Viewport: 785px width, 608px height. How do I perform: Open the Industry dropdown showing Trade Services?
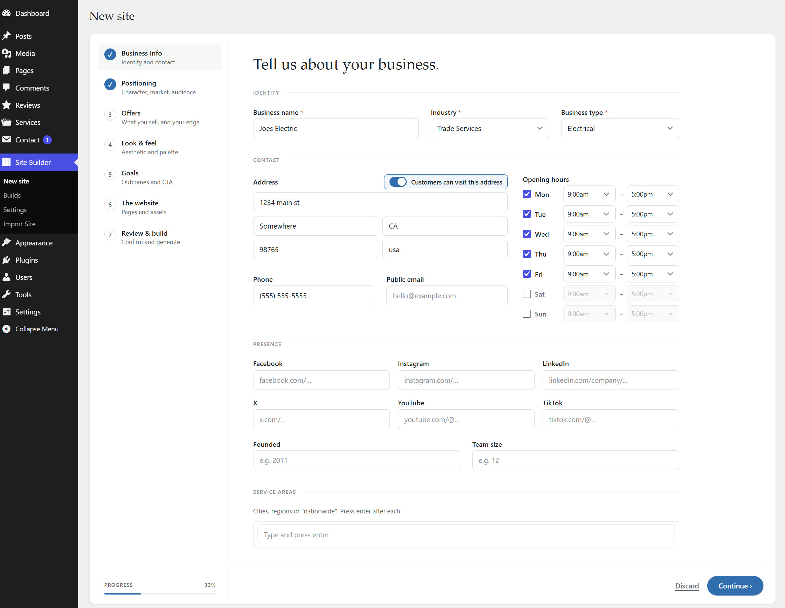click(x=489, y=128)
